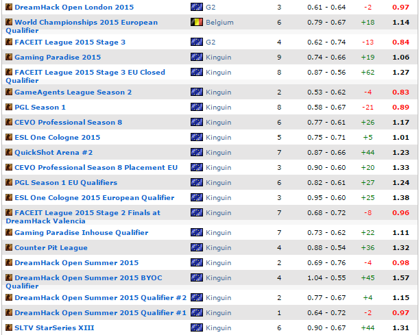Viewport: 419px width, 335px height.
Task: Click game icon beside ESL One Cologne 2015
Action: pyautogui.click(x=9, y=136)
